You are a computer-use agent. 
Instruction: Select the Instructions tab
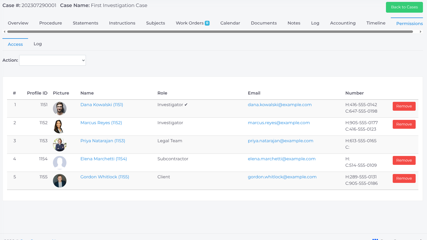122,23
